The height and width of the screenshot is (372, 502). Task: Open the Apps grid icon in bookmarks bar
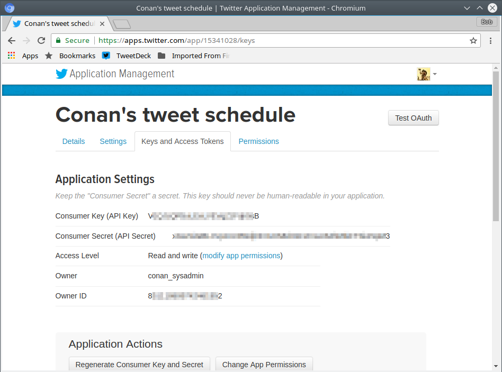(12, 56)
